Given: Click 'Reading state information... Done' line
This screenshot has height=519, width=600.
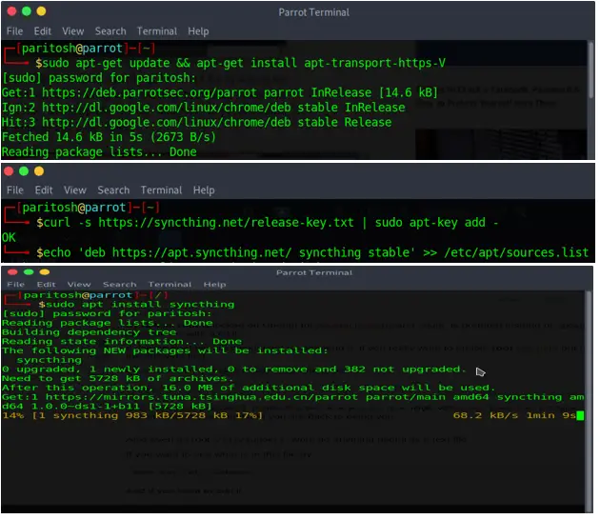Looking at the screenshot, I should [x=122, y=341].
